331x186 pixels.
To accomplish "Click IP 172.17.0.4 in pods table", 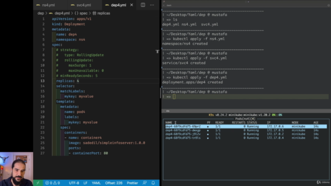I will pyautogui.click(x=275, y=138).
